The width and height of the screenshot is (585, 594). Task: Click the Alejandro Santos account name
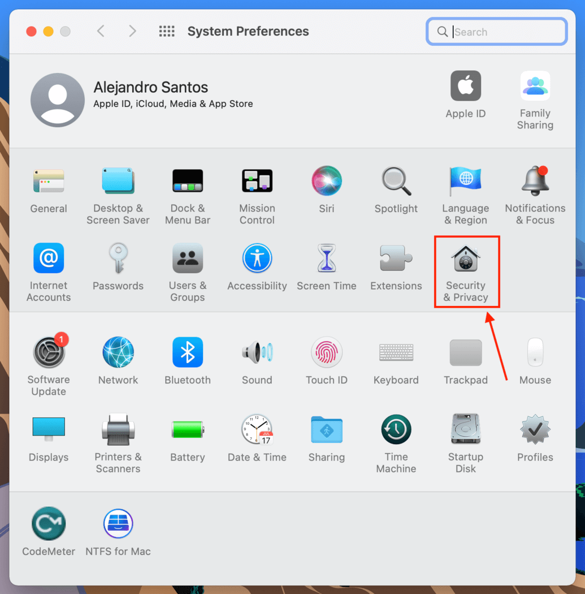(150, 87)
